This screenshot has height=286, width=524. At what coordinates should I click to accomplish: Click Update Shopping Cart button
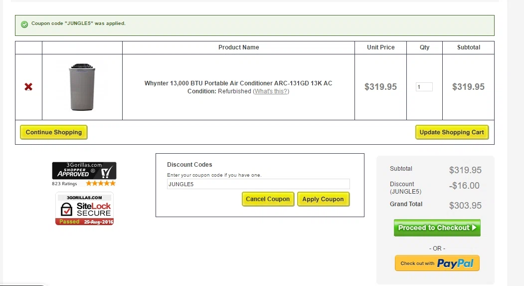point(452,132)
